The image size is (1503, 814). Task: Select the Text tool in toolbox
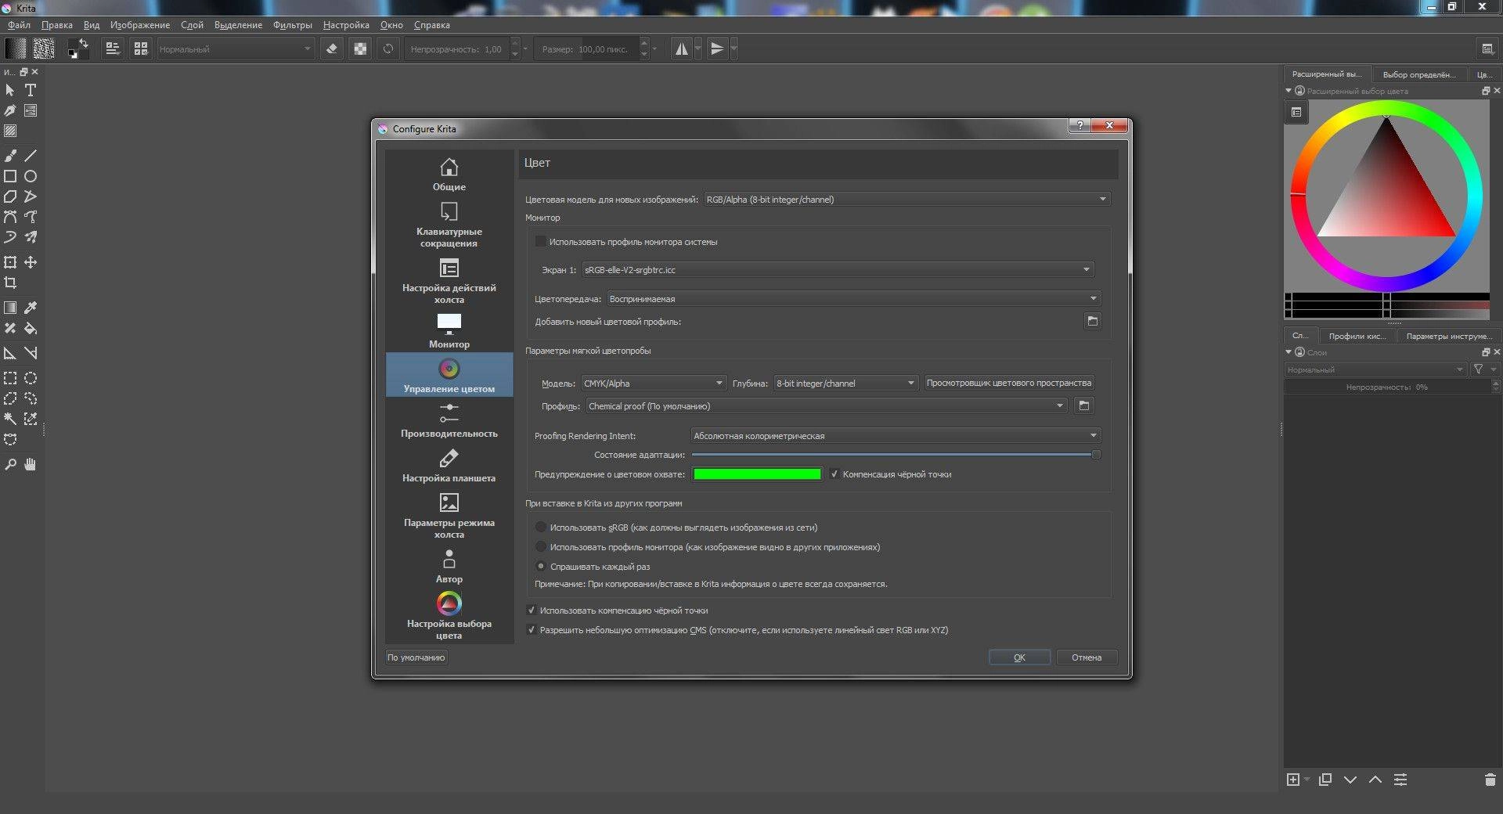coord(31,90)
